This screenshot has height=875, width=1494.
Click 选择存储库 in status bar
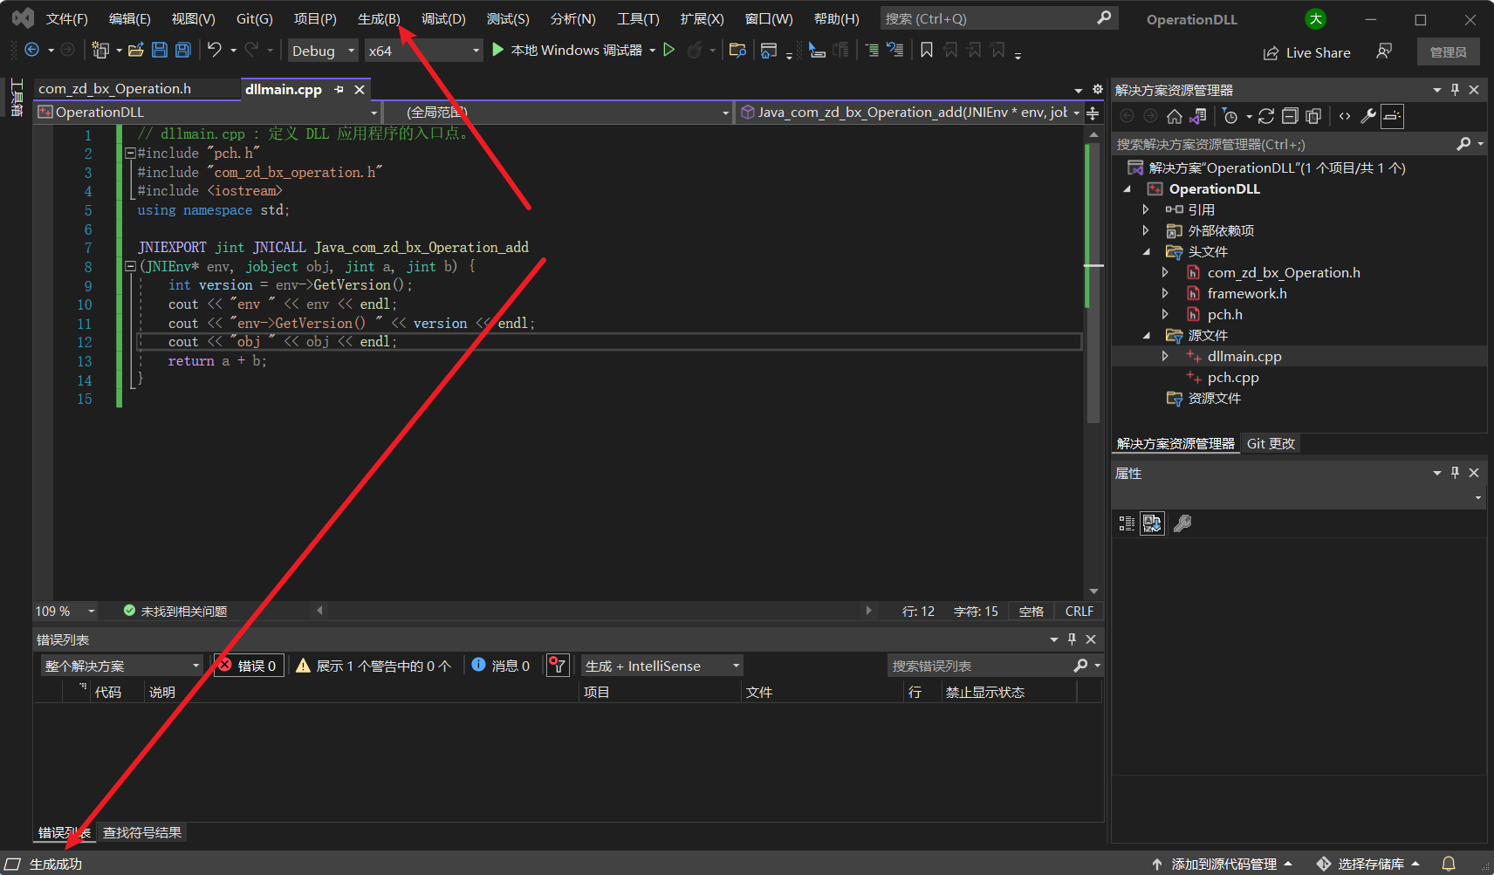click(x=1368, y=864)
